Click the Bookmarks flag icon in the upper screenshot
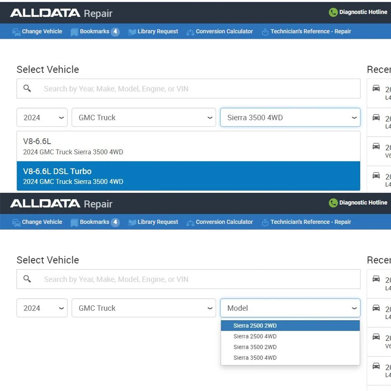Viewport: 391px width, 391px height. [74, 32]
